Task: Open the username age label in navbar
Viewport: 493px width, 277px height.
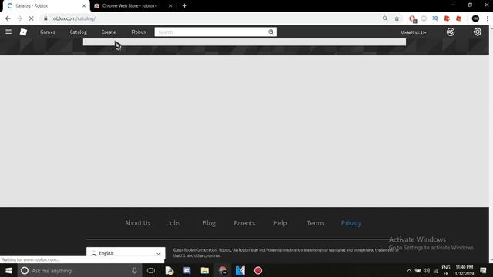Action: [414, 32]
